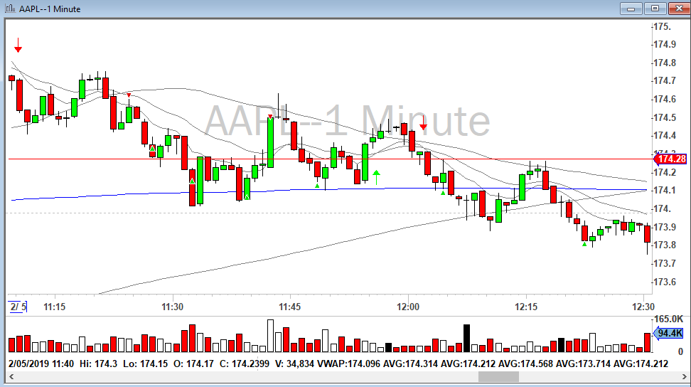Maximize the AAPL chart window

(x=655, y=9)
